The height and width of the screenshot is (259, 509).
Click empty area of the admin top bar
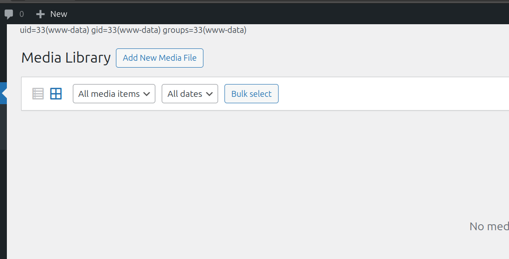point(286,14)
